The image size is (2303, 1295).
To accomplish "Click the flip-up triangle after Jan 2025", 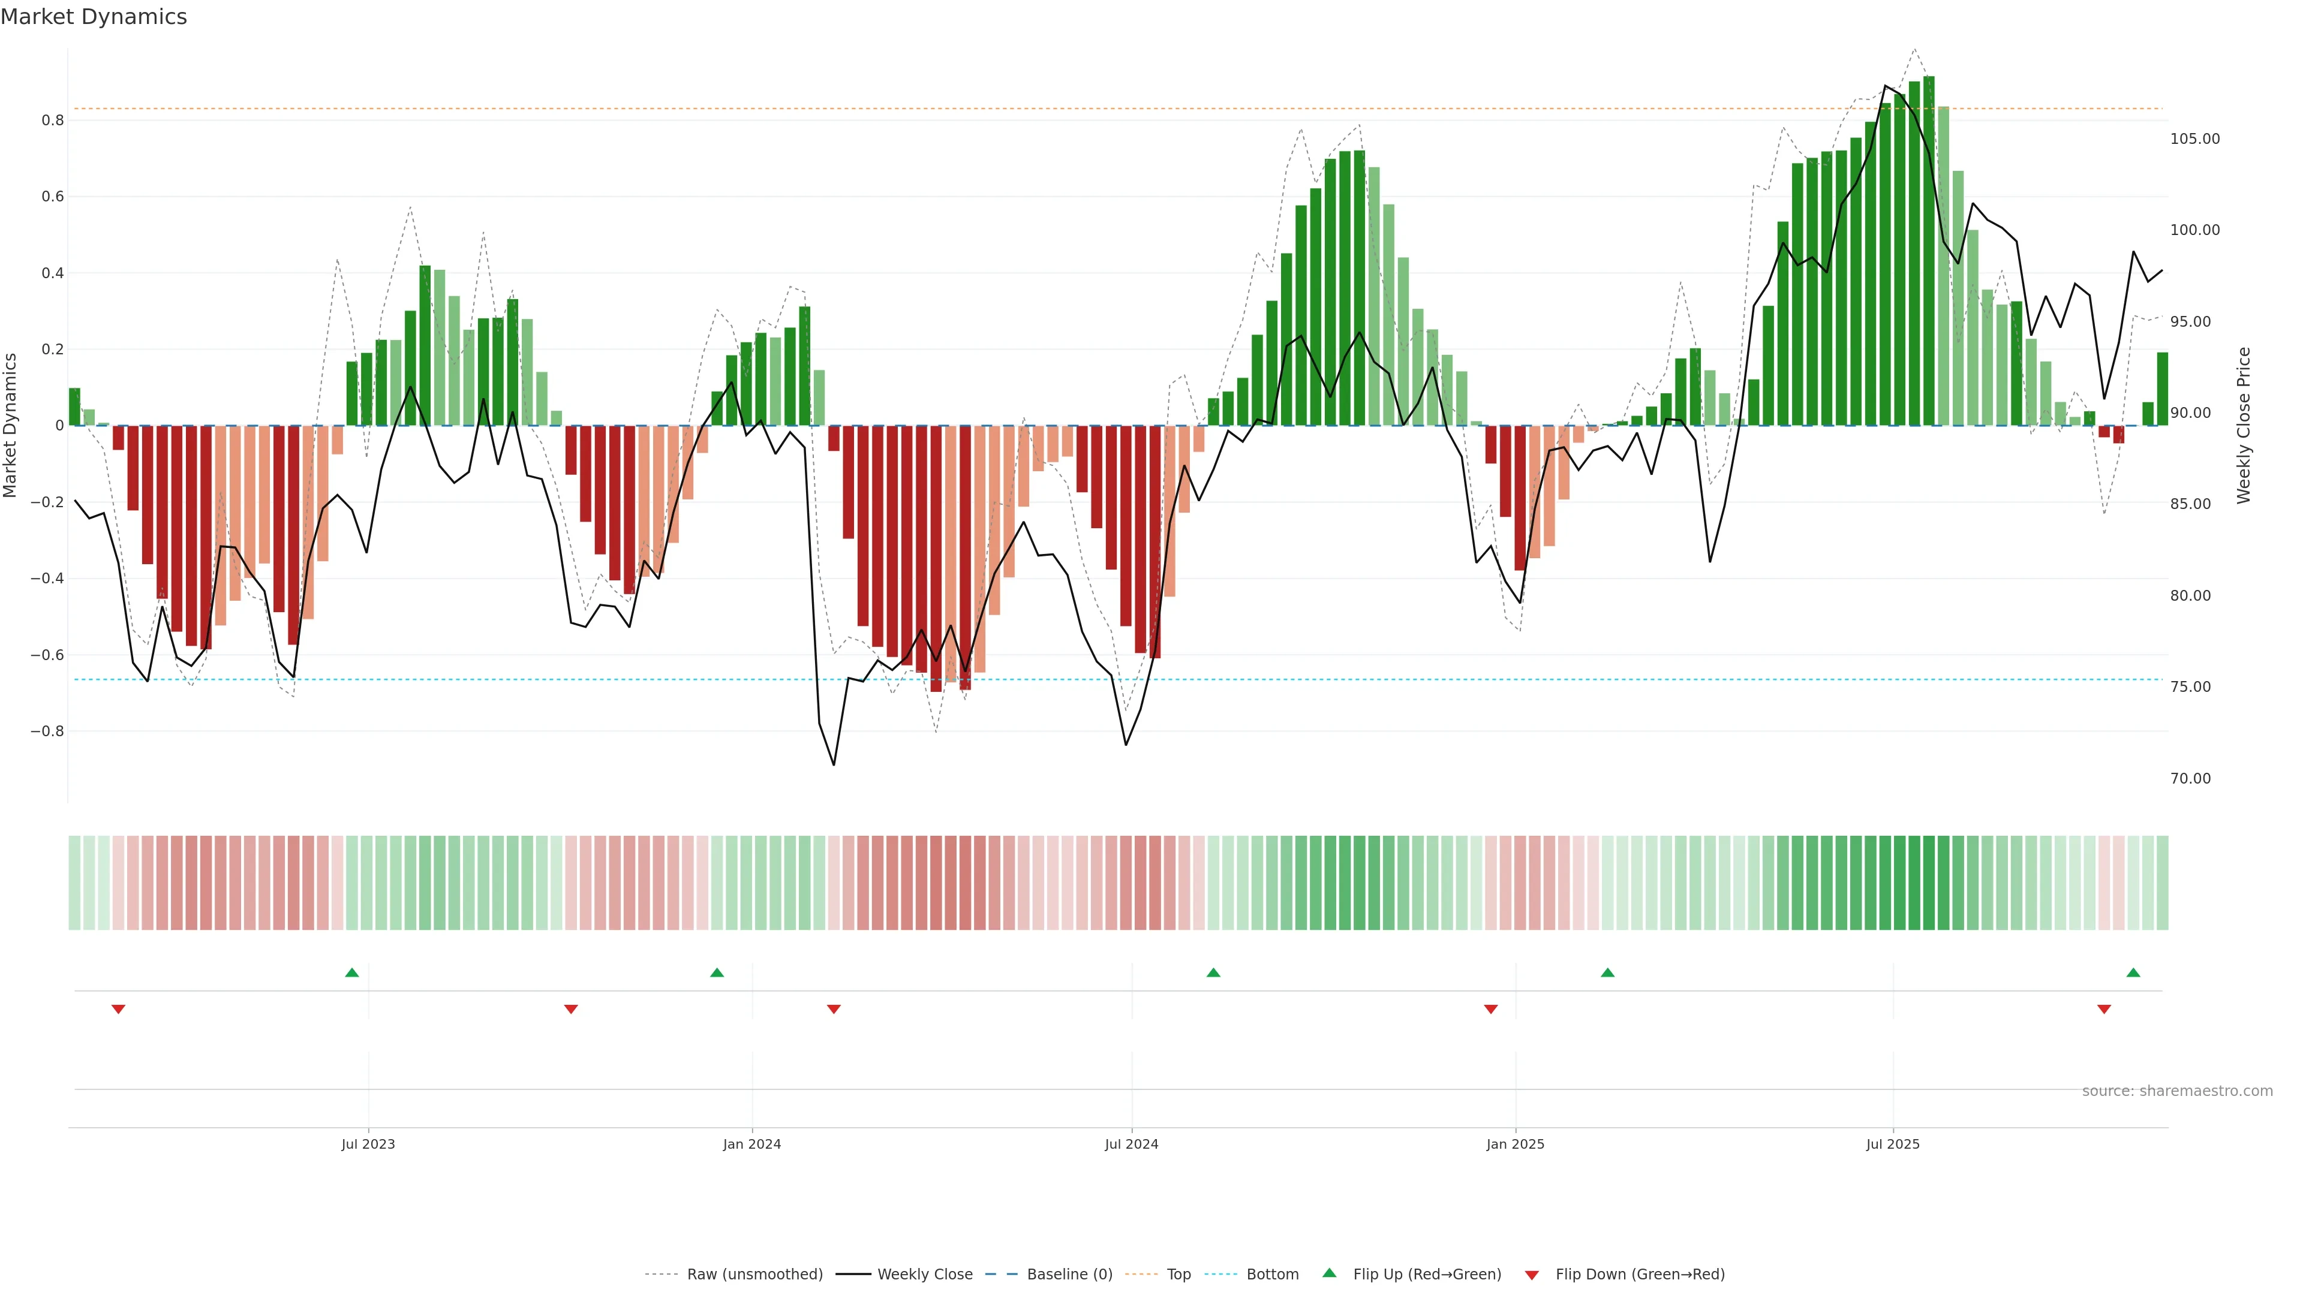I will pyautogui.click(x=1607, y=972).
